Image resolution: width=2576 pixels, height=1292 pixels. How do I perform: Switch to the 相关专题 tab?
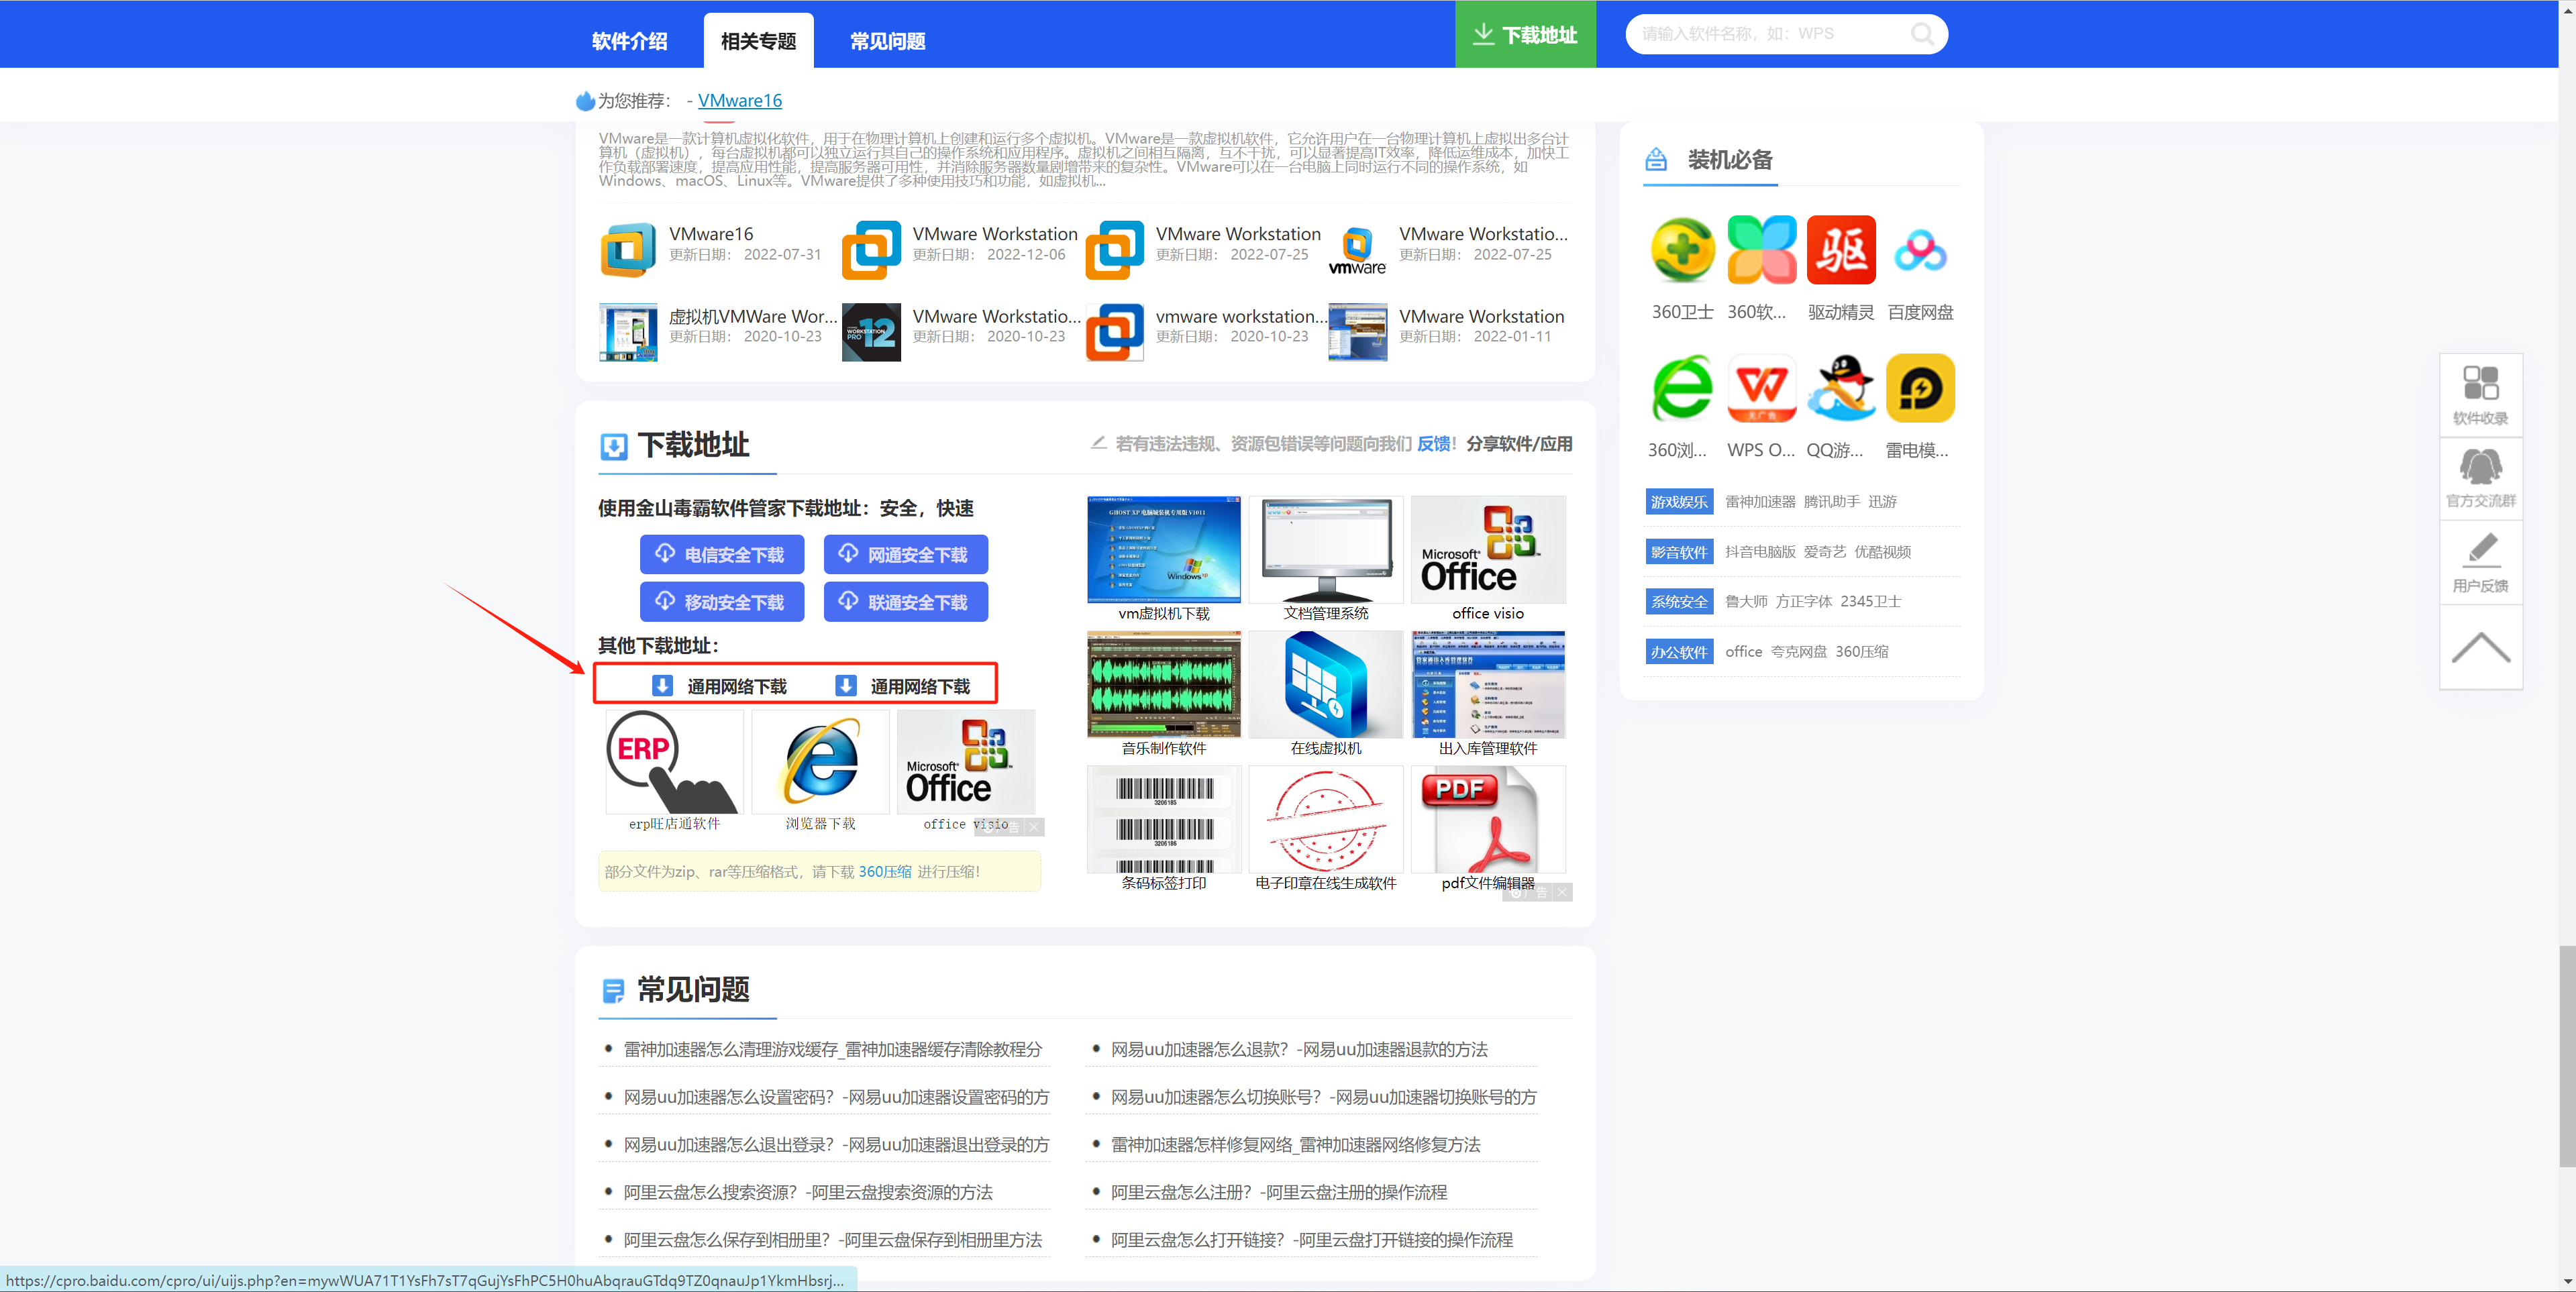pyautogui.click(x=758, y=41)
